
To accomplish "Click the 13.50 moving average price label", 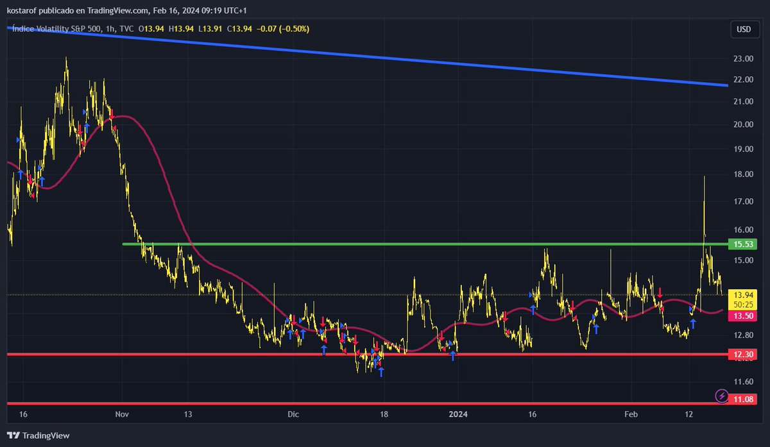I will coord(744,316).
